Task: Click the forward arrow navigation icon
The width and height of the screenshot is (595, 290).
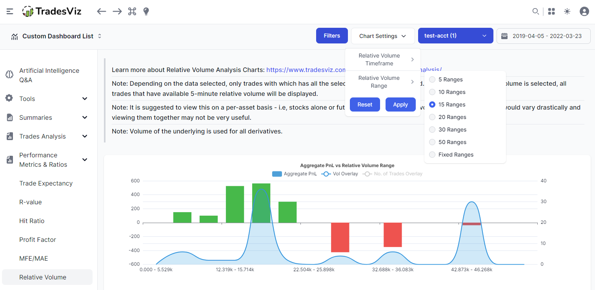Action: pyautogui.click(x=117, y=11)
